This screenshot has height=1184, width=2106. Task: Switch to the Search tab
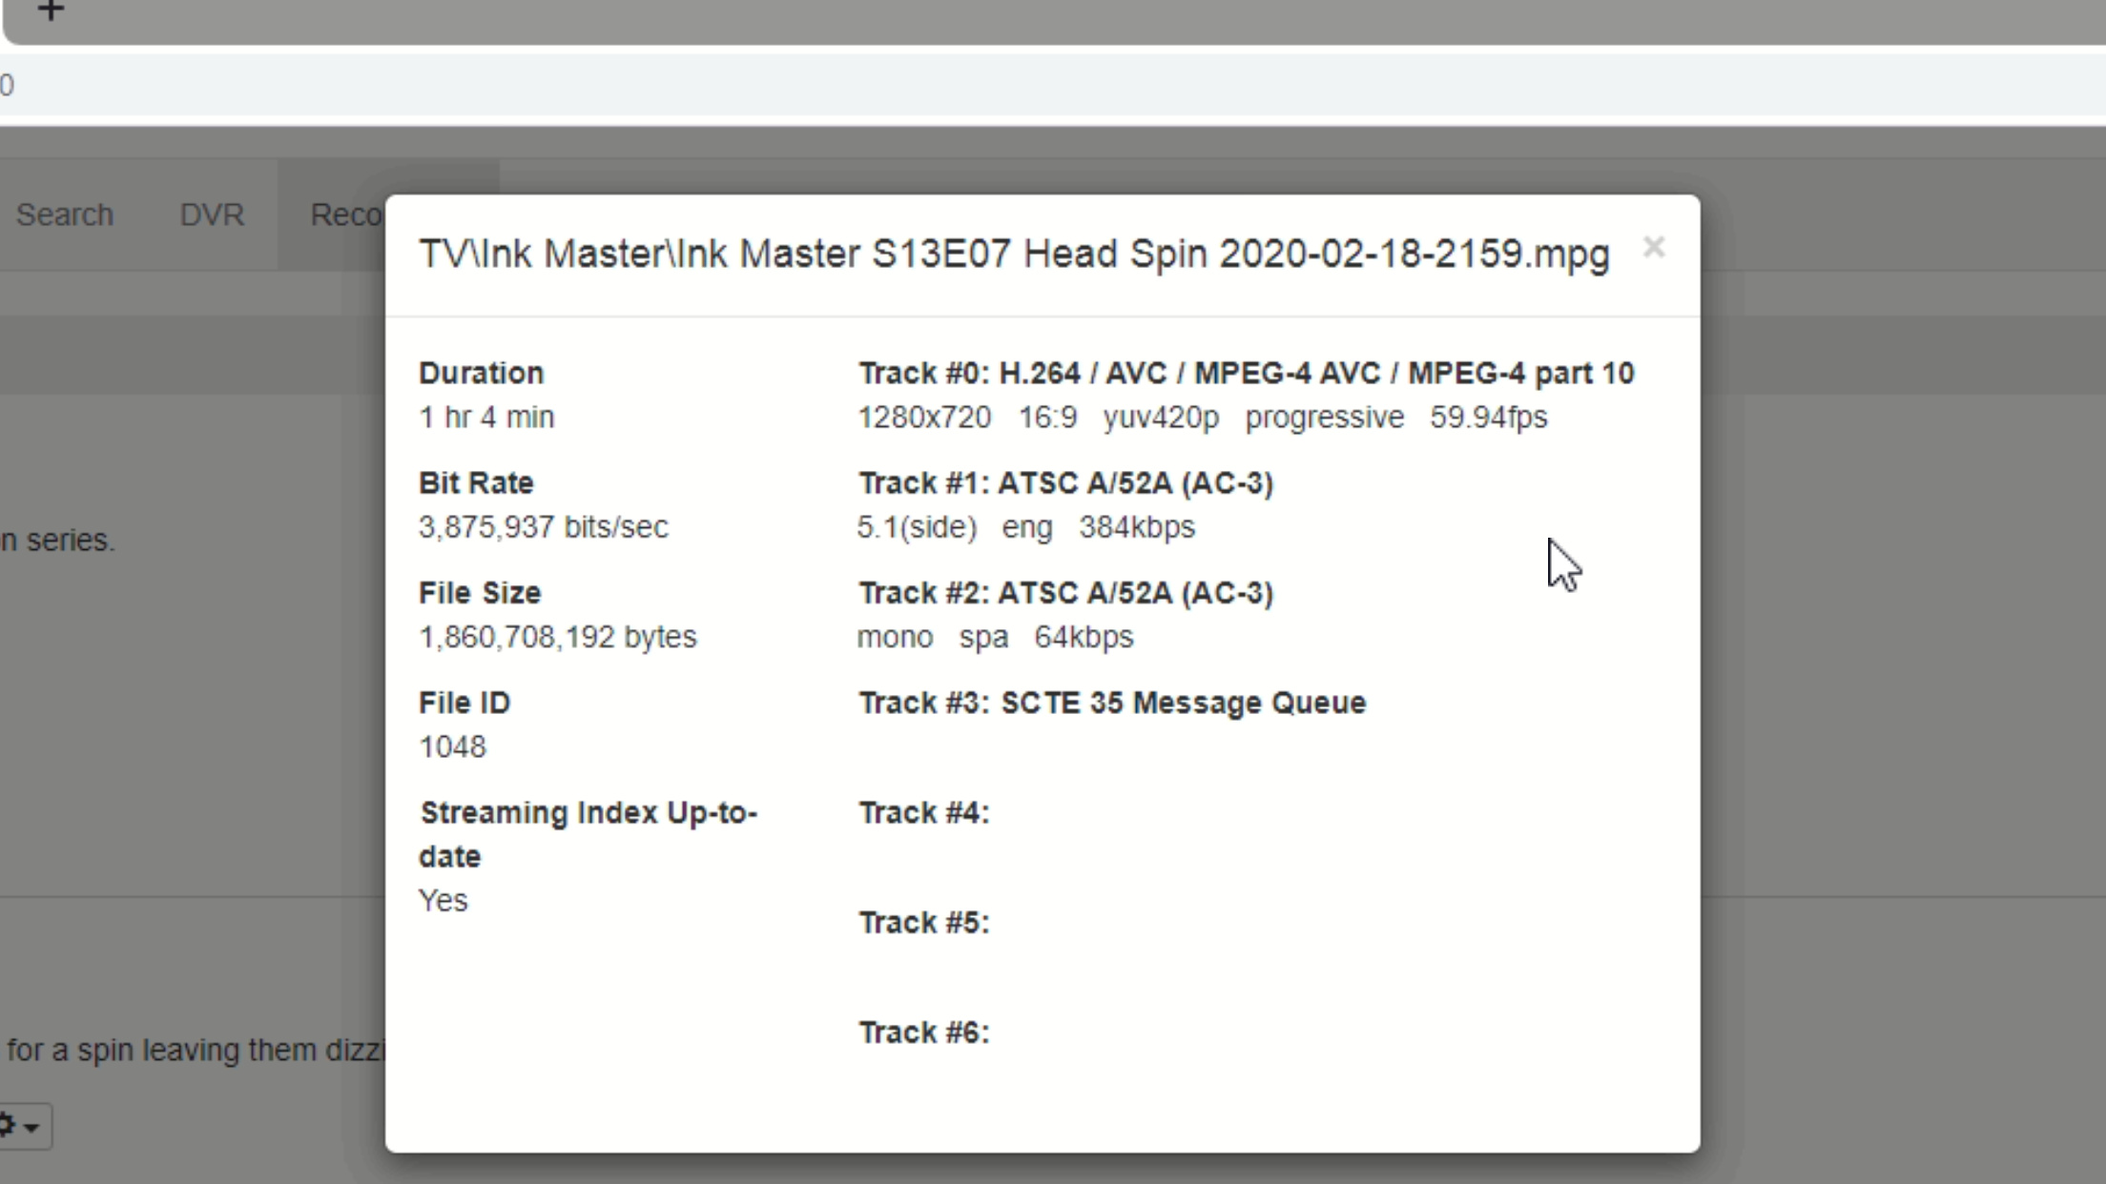pos(65,215)
